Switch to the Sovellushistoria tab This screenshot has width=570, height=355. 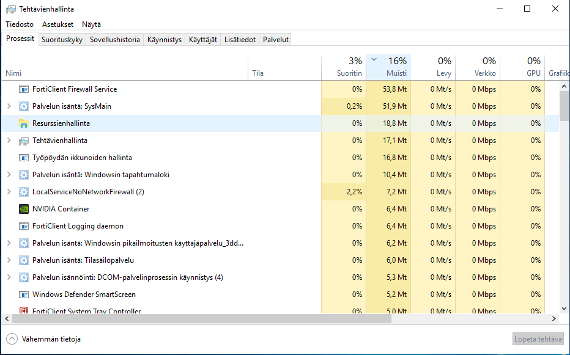click(x=115, y=40)
